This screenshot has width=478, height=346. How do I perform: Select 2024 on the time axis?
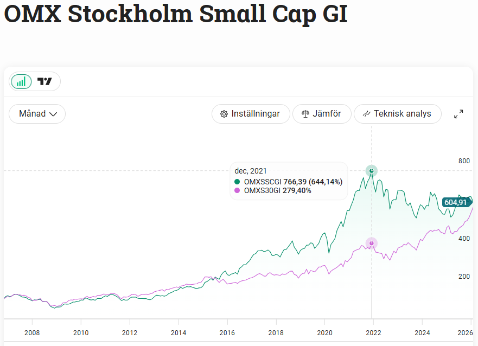coord(422,332)
